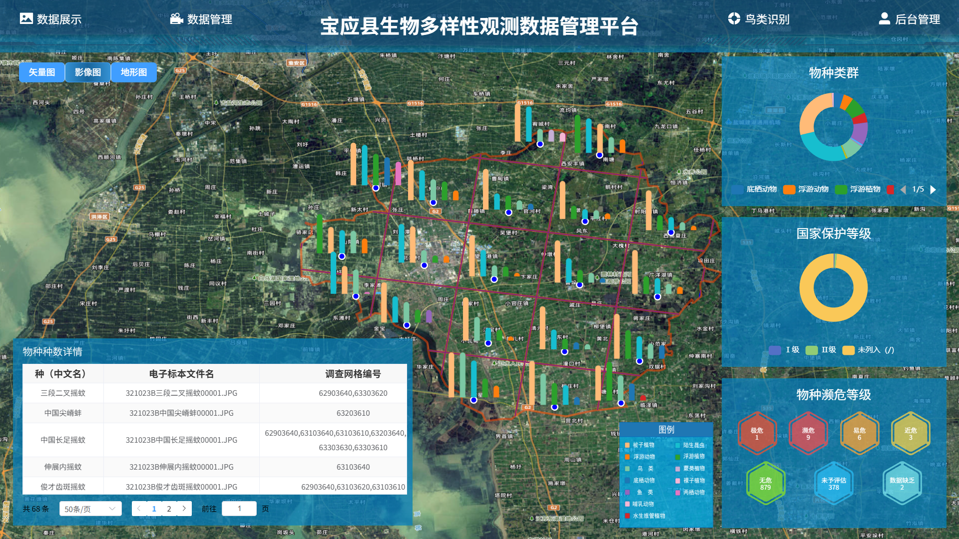Screen dimensions: 959x539
Task: Select the 数据缺乏 hexagon badge
Action: [902, 484]
